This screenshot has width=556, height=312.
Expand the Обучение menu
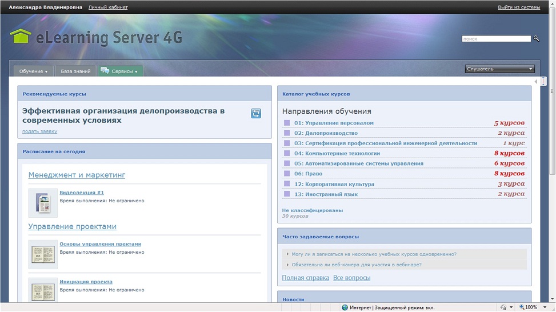point(33,71)
